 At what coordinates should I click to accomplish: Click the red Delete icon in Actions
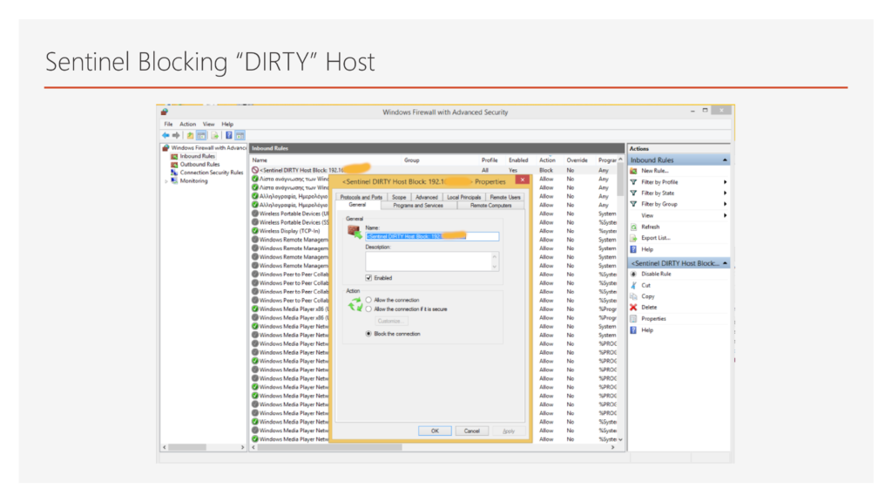(x=634, y=308)
